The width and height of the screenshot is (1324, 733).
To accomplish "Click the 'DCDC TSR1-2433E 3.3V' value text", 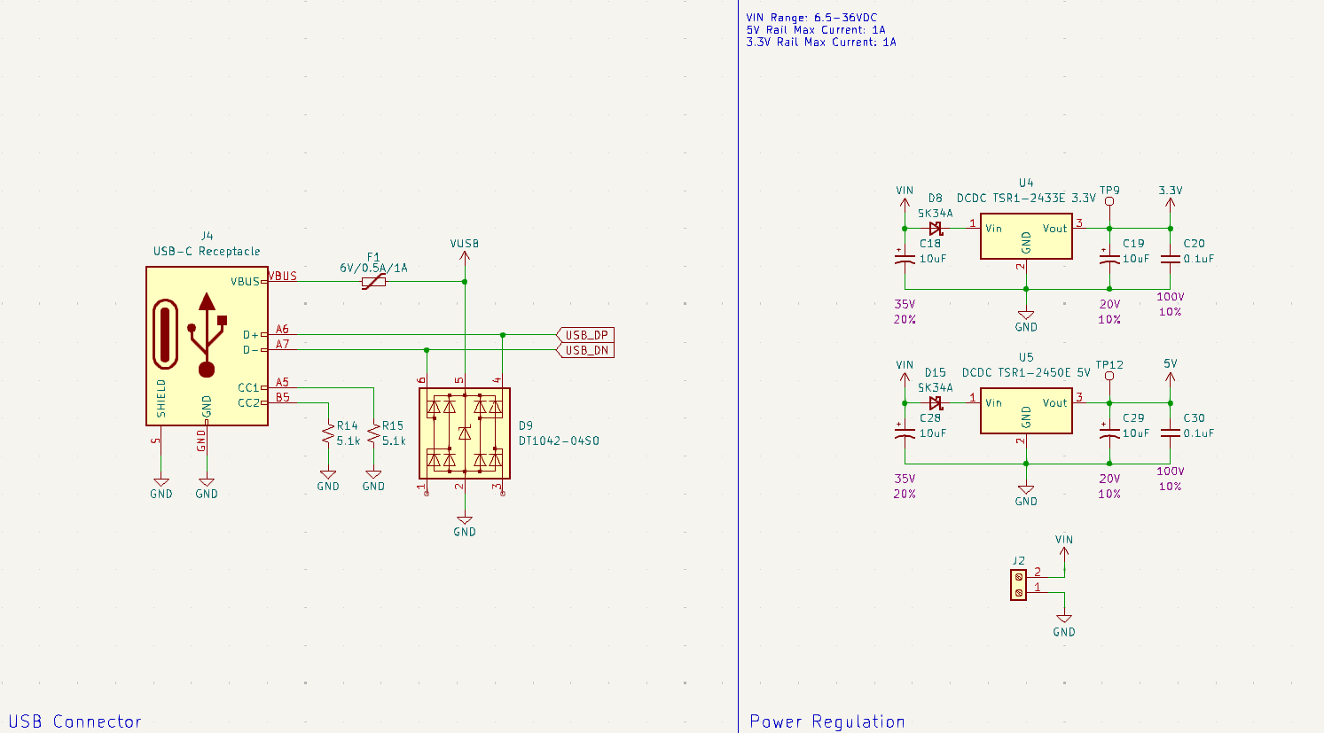I will pos(1026,199).
